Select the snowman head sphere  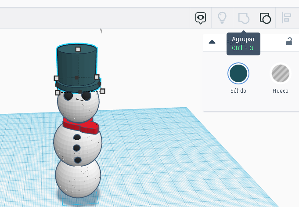point(78,110)
